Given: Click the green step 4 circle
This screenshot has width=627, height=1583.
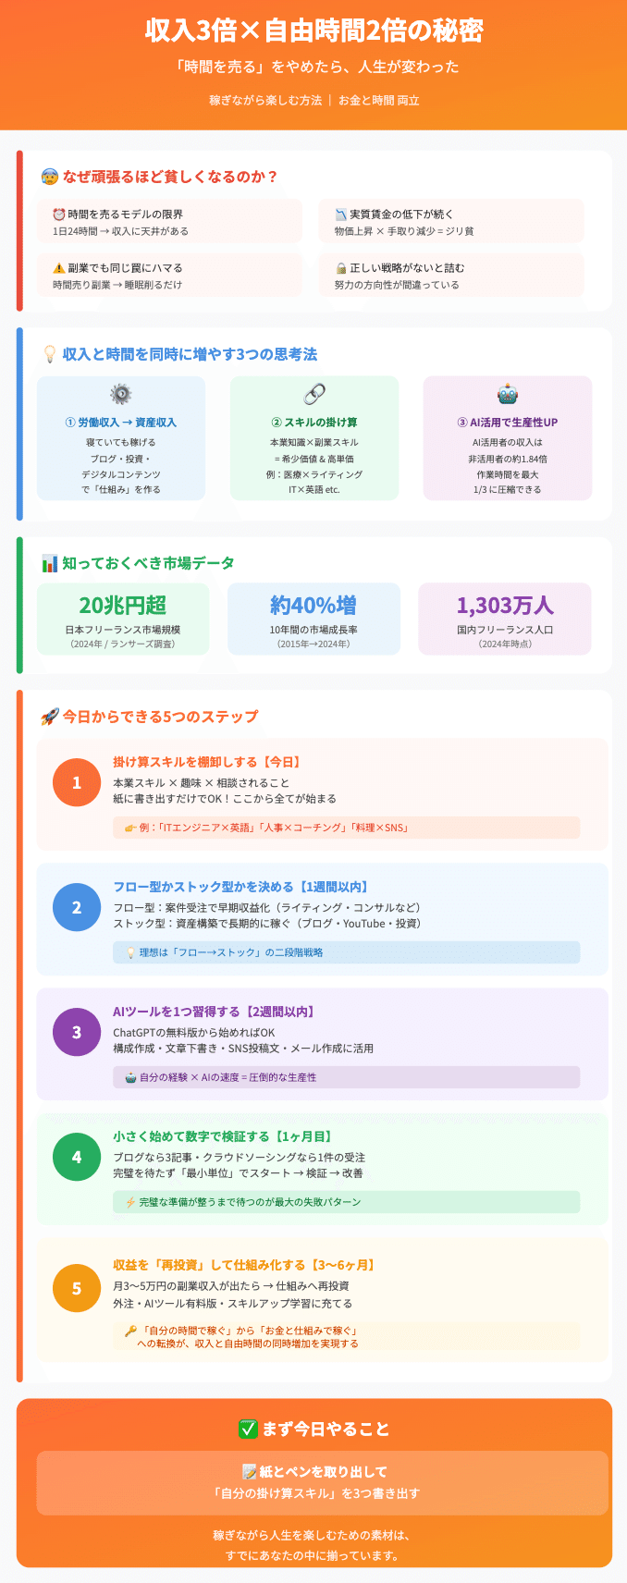Looking at the screenshot, I should (77, 1157).
